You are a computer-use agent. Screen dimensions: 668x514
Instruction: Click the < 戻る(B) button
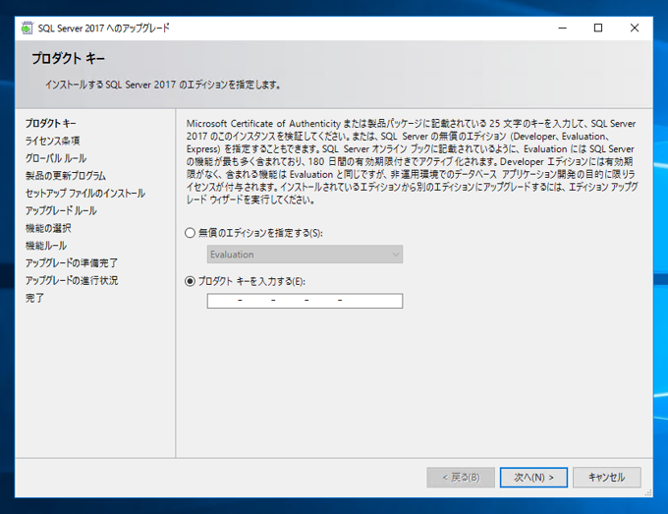pos(461,478)
